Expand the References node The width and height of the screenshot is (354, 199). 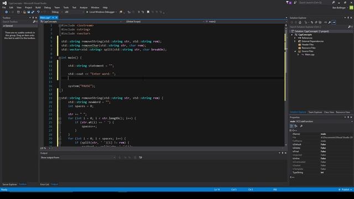295,38
